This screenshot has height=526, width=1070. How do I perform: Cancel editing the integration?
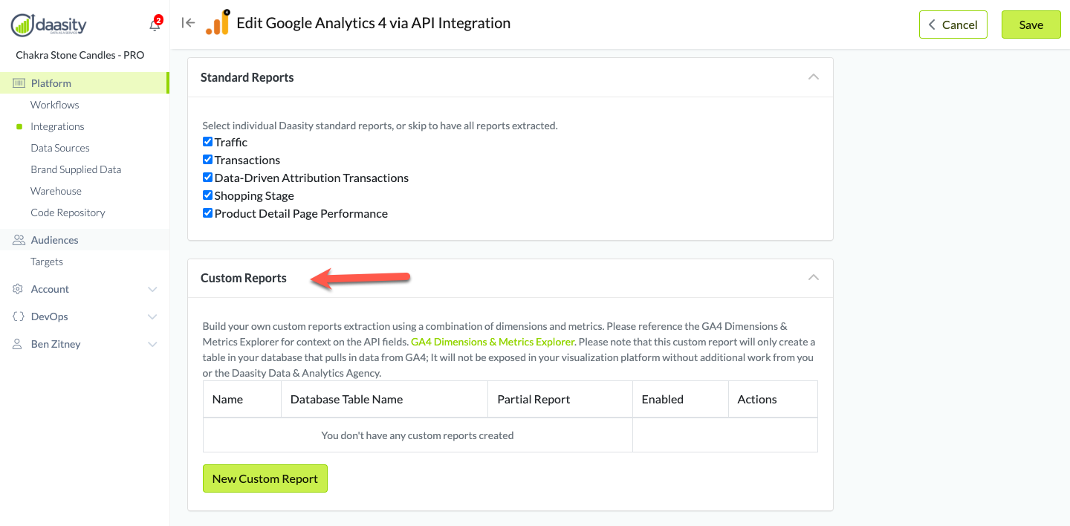tap(953, 25)
